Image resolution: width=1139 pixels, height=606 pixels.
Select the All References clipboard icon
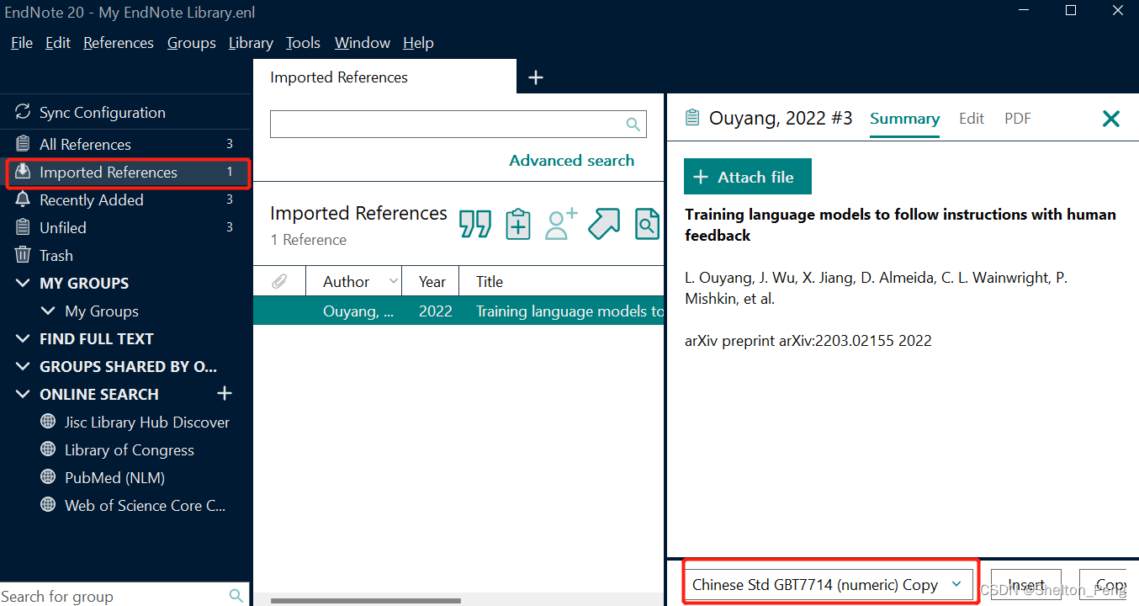pos(23,144)
